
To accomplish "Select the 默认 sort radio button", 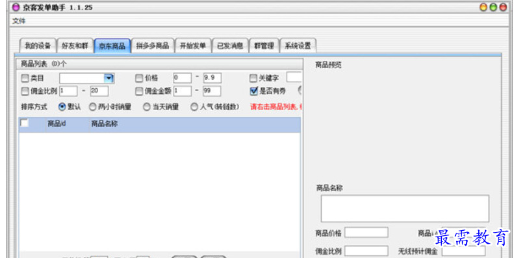I will (x=62, y=107).
